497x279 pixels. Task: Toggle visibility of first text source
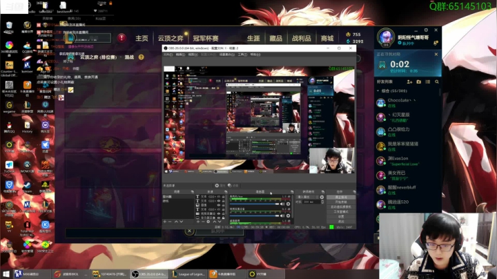[x=219, y=197]
